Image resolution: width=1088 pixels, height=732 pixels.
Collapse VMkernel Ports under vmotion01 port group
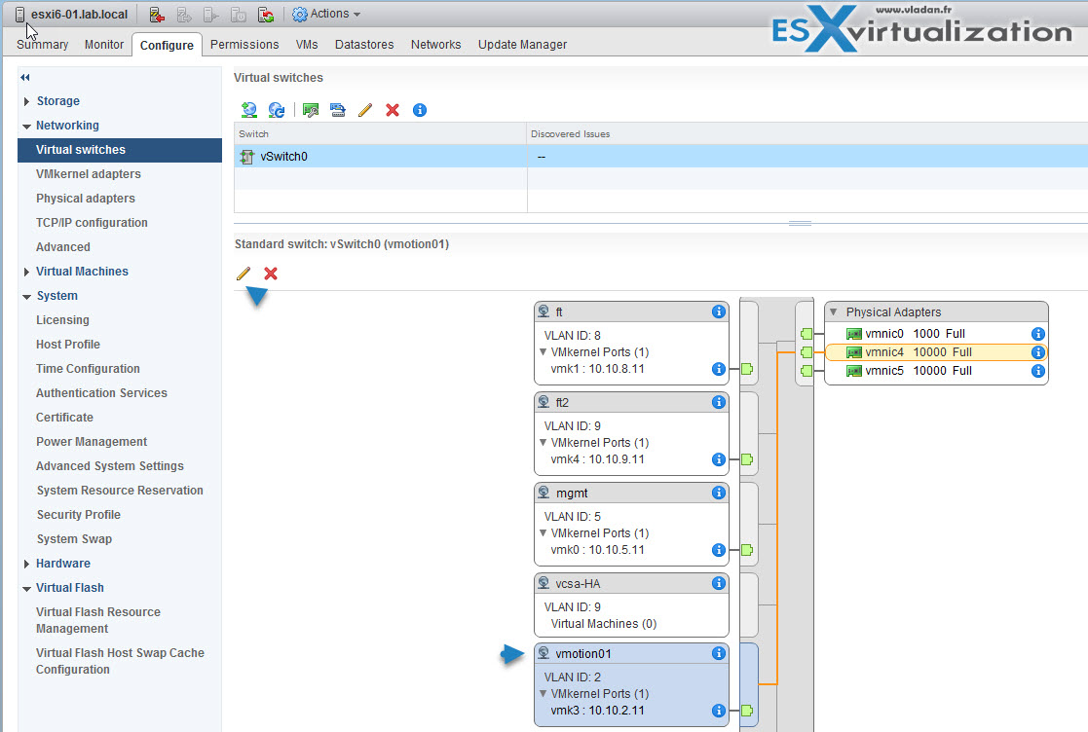544,694
